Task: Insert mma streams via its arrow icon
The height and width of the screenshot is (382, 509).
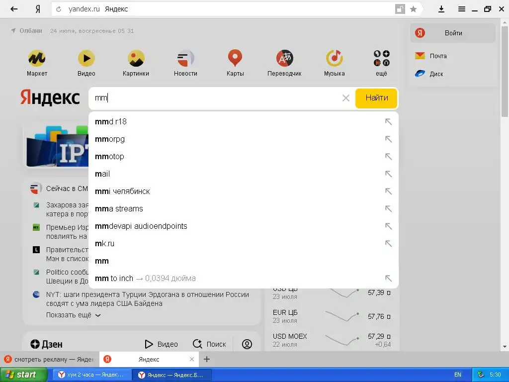Action: pos(388,208)
